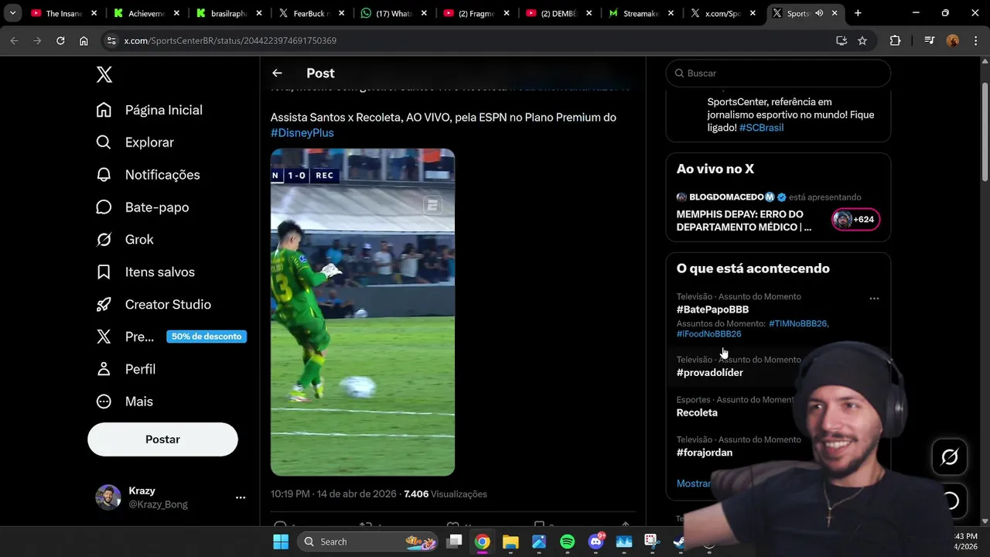The image size is (990, 557).
Task: Open Creator Studio rocket icon
Action: pos(104,305)
